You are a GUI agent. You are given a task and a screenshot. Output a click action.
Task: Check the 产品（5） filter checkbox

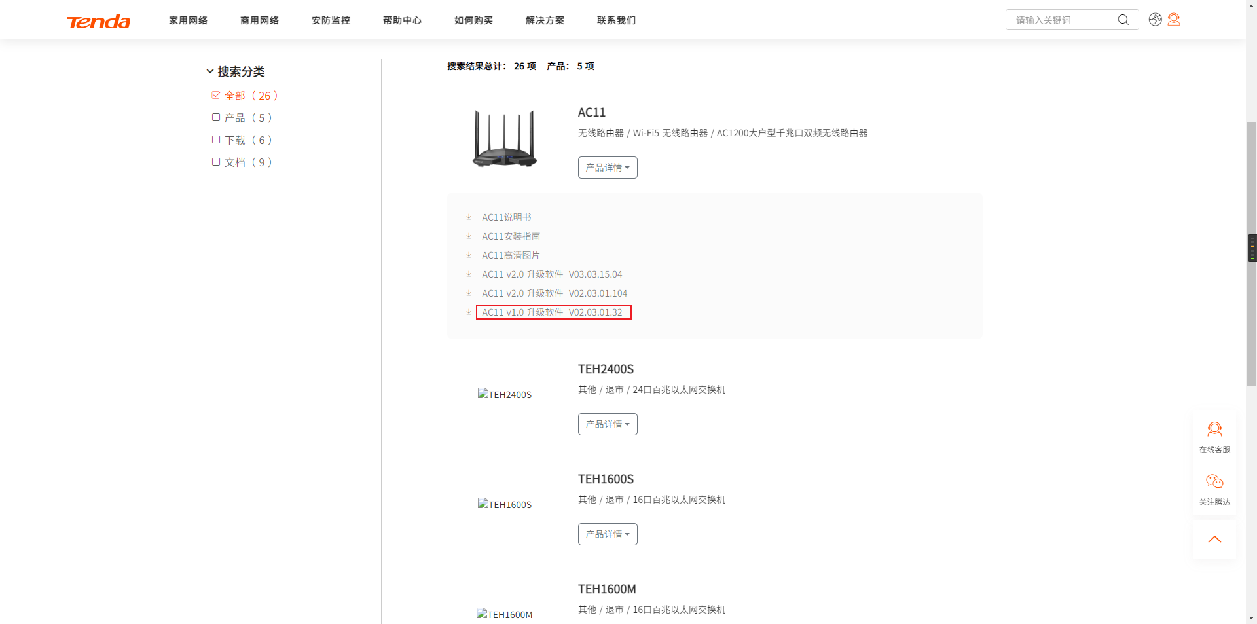216,117
